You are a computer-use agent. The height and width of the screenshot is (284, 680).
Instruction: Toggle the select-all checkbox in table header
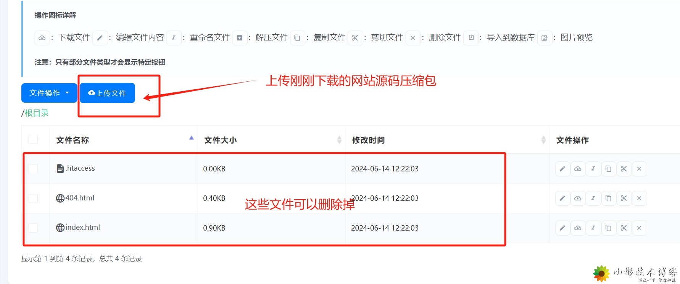[33, 139]
